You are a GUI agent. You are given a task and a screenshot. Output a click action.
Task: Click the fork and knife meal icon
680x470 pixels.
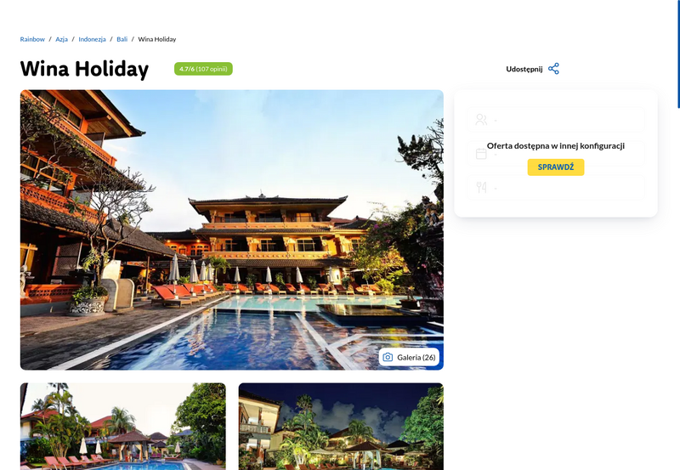pyautogui.click(x=481, y=187)
